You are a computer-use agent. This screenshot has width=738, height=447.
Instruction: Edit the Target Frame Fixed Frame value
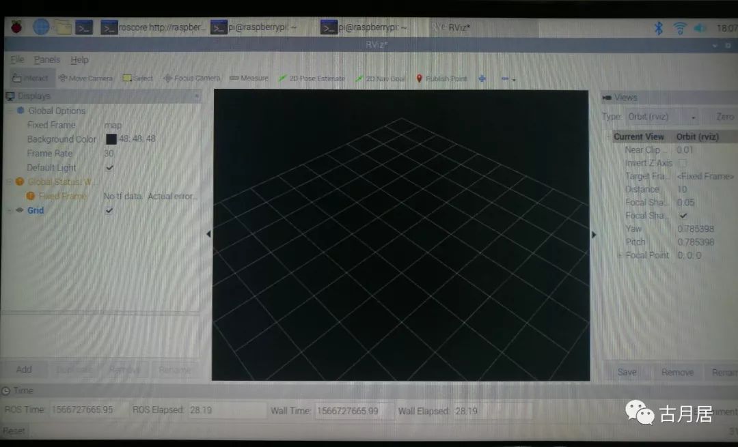(706, 176)
